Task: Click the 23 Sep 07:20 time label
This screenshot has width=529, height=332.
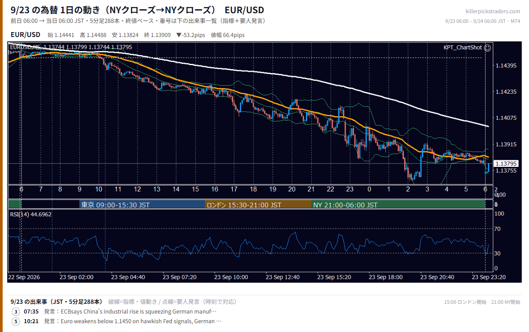Action: 180,277
